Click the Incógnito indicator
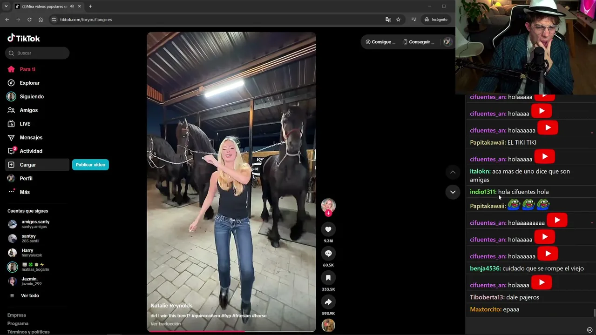596x335 pixels. pos(435,20)
